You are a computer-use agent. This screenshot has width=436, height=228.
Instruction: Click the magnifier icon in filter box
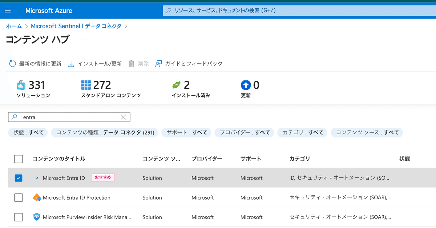[x=15, y=117]
